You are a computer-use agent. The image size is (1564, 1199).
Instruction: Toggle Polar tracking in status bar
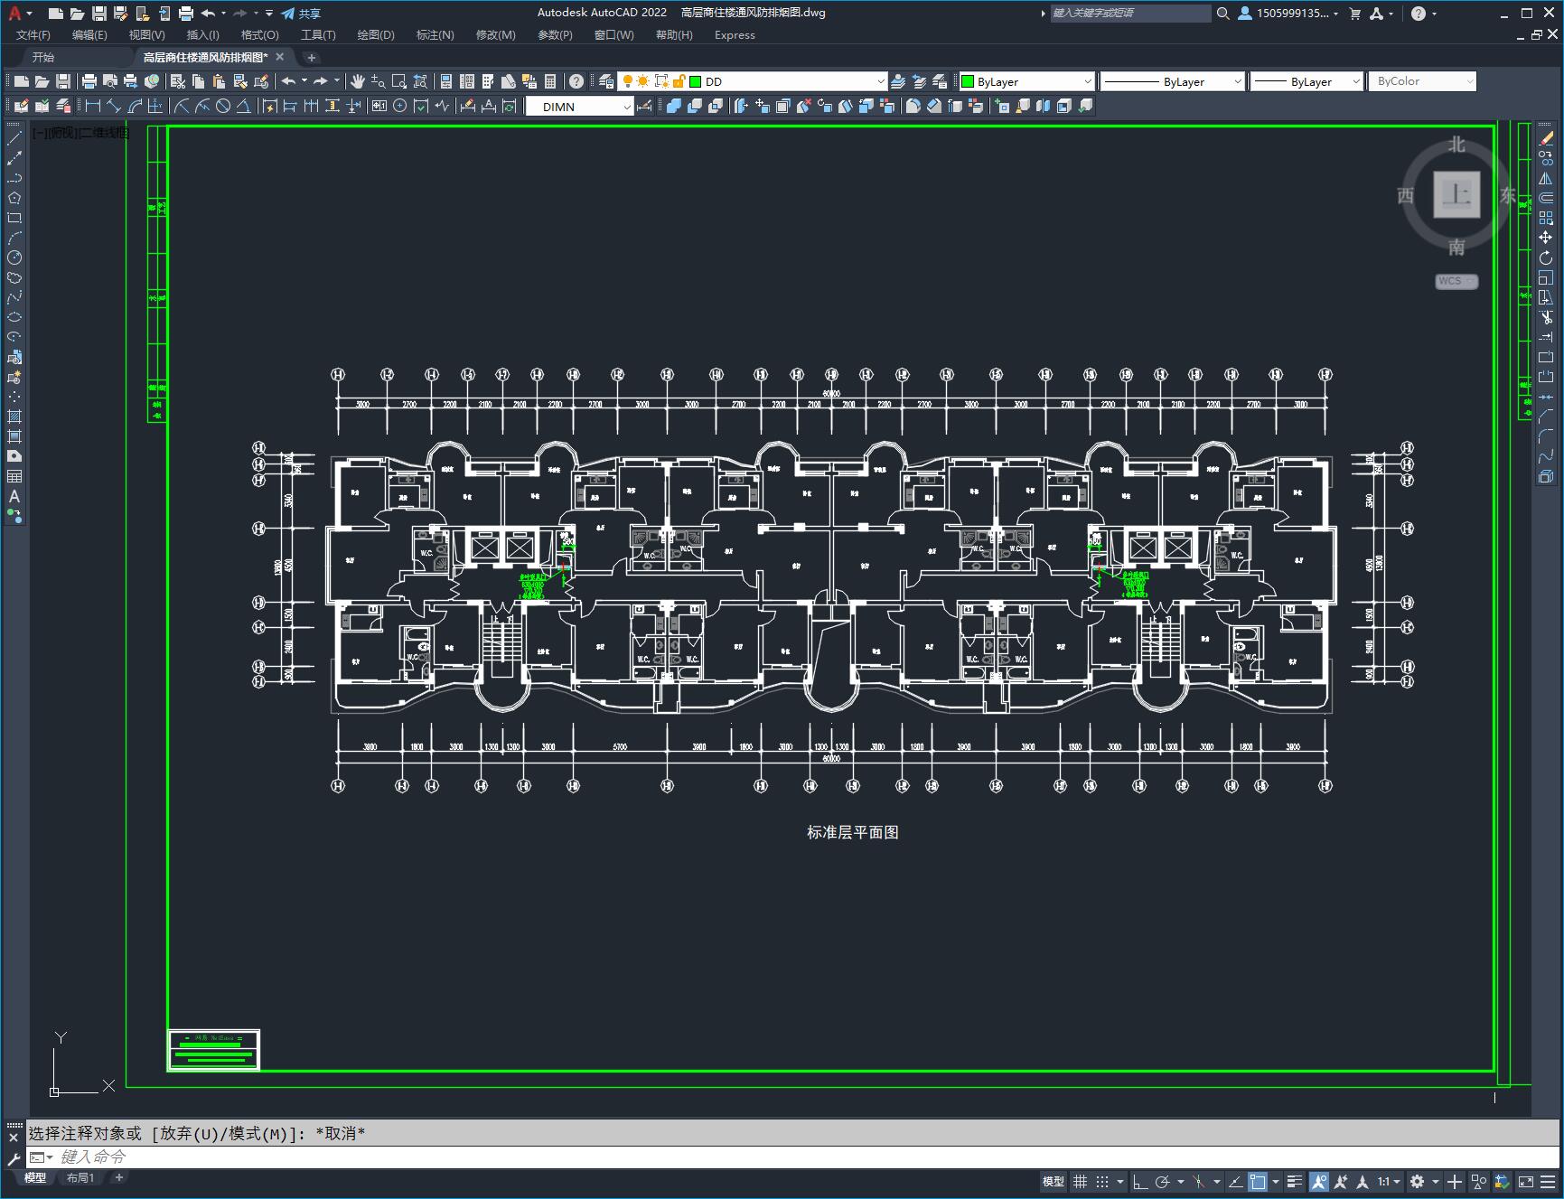1163,1181
